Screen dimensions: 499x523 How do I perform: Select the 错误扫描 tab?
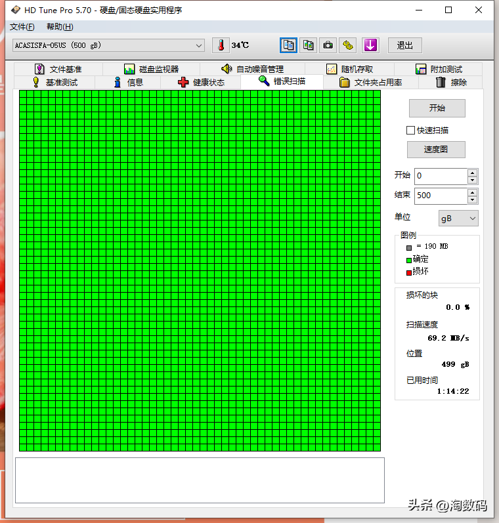pyautogui.click(x=282, y=81)
